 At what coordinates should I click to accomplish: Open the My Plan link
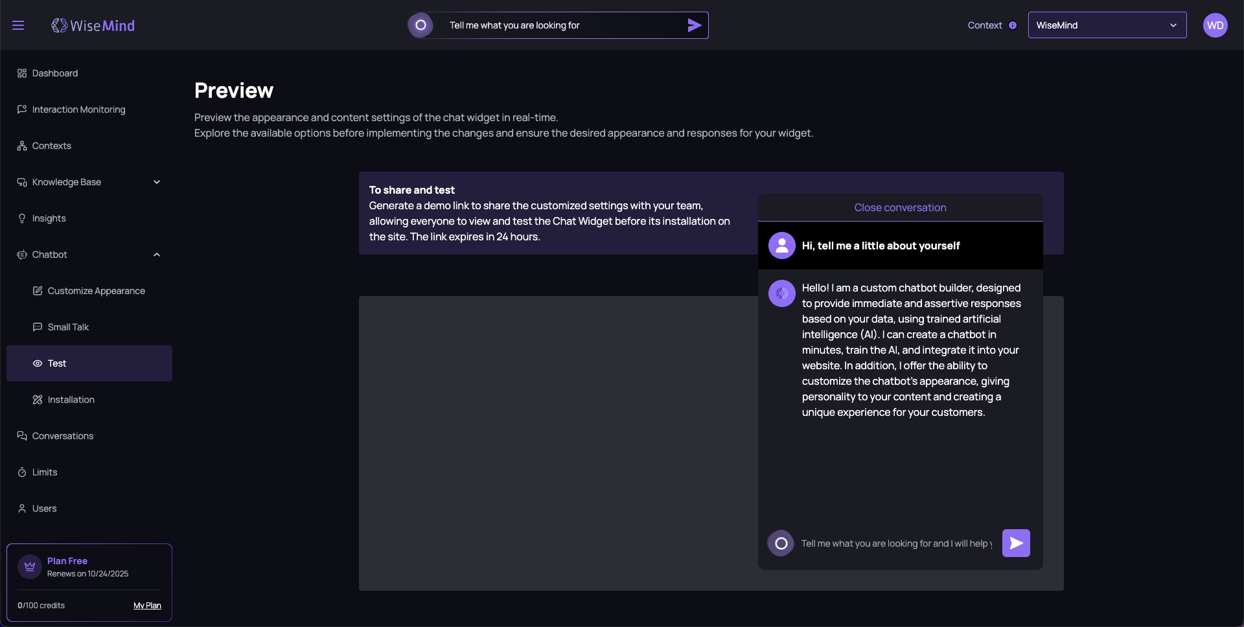point(147,606)
